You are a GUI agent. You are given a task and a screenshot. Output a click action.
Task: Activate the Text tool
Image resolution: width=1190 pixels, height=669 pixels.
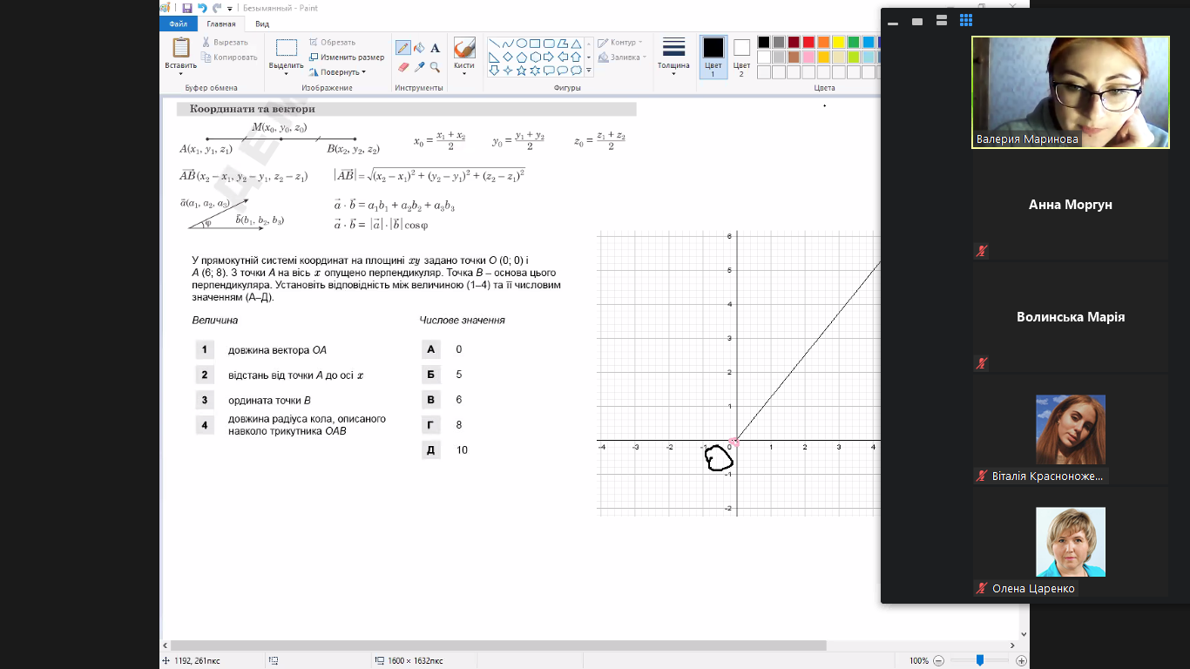click(435, 48)
